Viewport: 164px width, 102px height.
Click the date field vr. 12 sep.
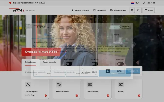tap(86, 72)
